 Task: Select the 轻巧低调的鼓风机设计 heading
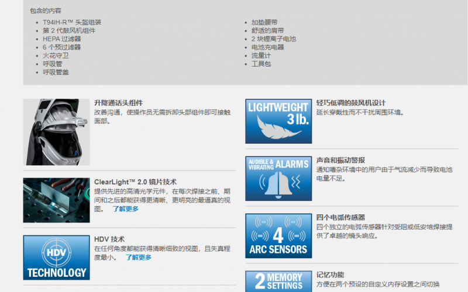pyautogui.click(x=351, y=103)
